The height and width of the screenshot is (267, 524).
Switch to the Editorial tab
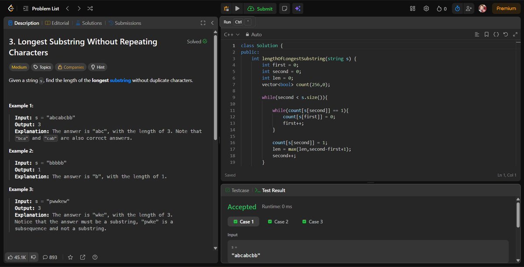pos(57,23)
